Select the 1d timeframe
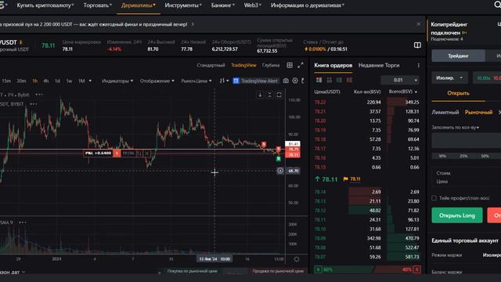Screen dimensions: 501x282 [x=57, y=81]
